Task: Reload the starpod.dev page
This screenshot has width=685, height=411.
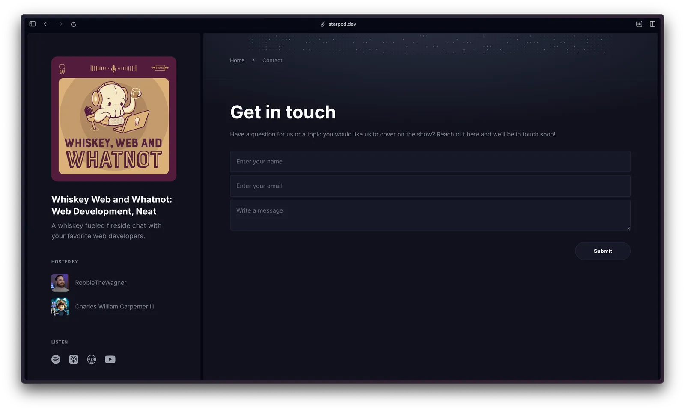Action: [74, 24]
